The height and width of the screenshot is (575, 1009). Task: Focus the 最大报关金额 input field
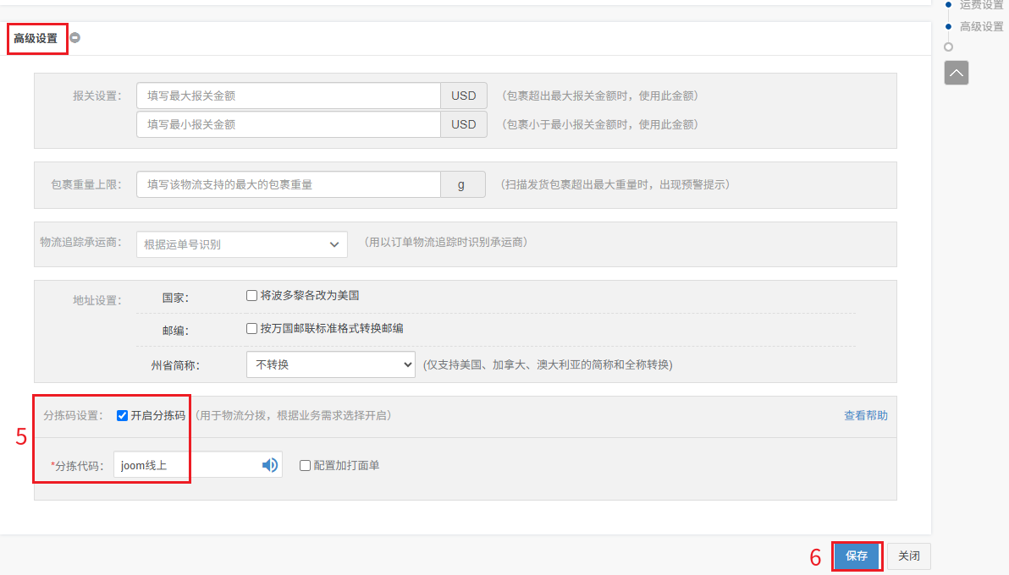point(288,96)
